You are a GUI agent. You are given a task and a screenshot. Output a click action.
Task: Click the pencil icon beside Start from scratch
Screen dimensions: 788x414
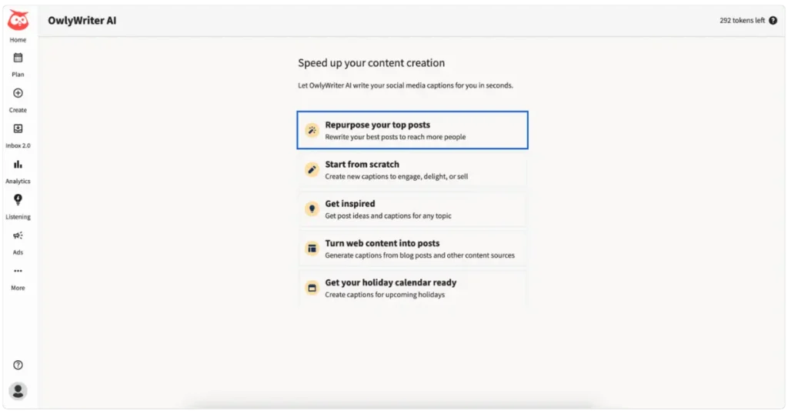[312, 170]
